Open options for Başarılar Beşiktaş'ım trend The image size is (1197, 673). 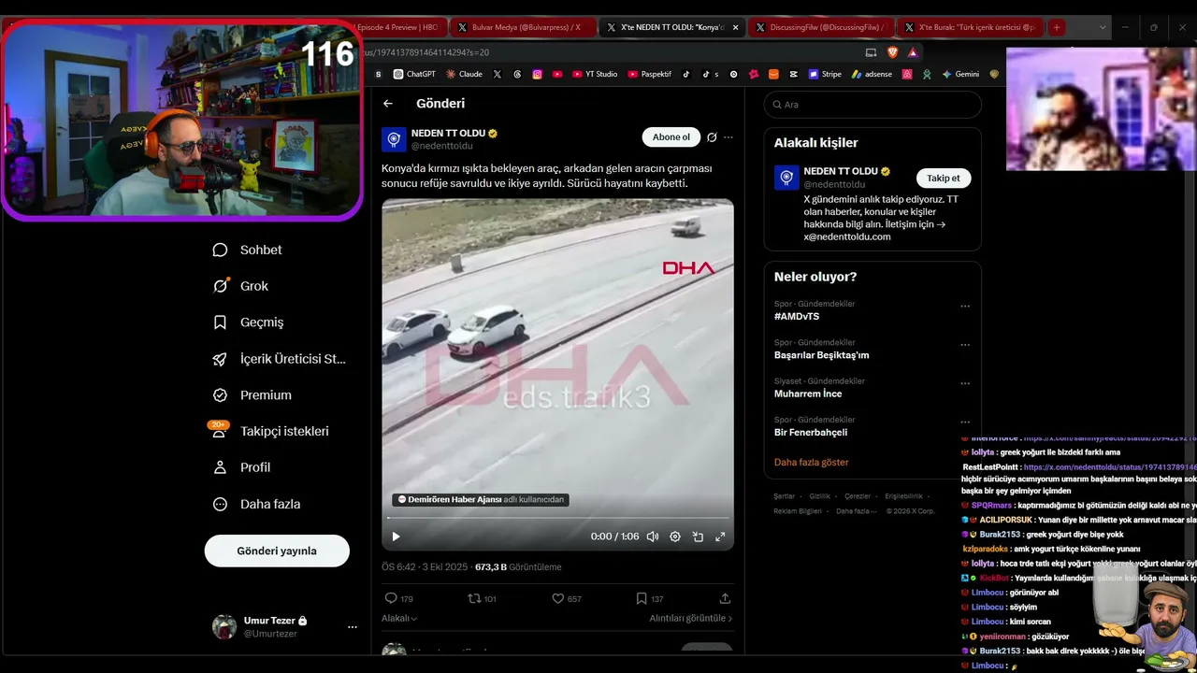point(965,345)
